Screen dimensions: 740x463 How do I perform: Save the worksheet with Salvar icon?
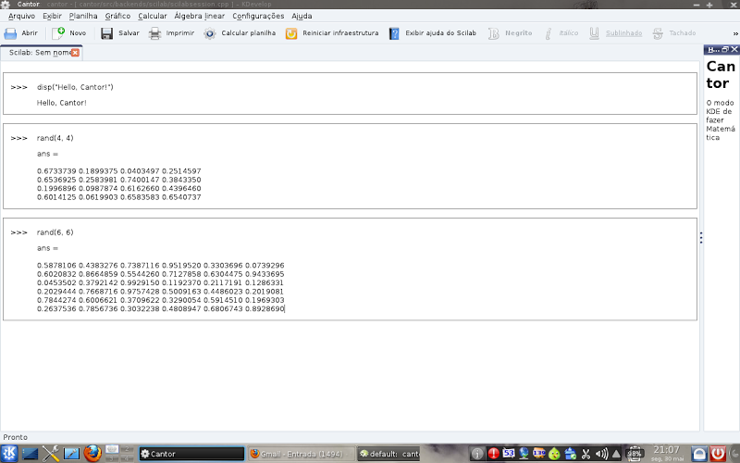(107, 33)
